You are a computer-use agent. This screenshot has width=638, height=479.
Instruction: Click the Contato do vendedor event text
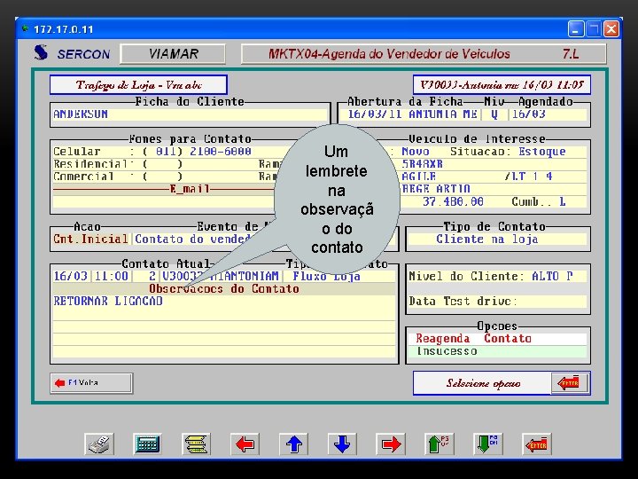click(x=194, y=239)
